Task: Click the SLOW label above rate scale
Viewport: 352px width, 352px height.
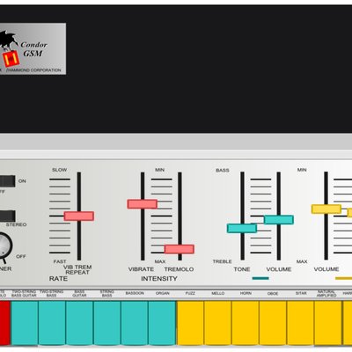Action: pyautogui.click(x=59, y=170)
